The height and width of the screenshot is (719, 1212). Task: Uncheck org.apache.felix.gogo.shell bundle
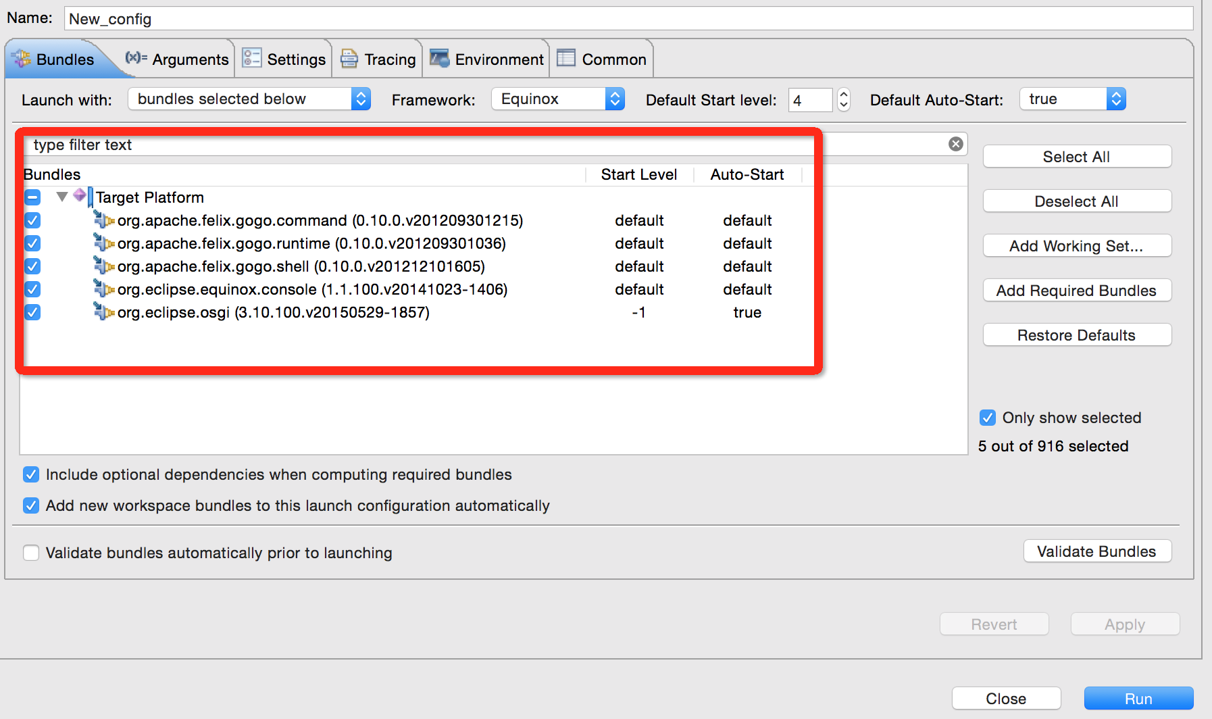tap(32, 266)
